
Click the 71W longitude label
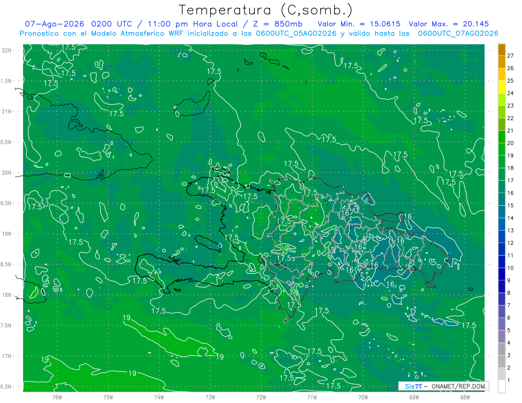(312, 397)
